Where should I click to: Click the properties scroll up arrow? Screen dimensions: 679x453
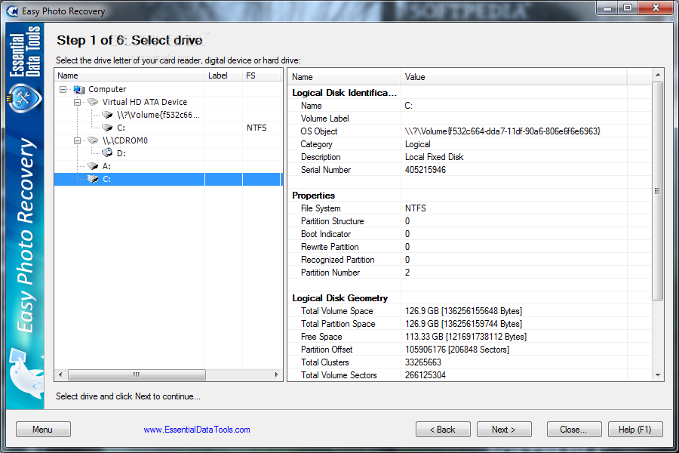658,75
